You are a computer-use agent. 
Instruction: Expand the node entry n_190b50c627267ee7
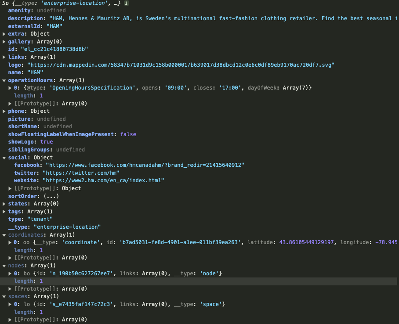(11, 274)
